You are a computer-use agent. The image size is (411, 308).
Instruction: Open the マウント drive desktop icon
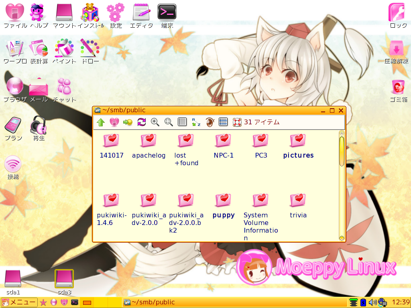[x=64, y=16]
